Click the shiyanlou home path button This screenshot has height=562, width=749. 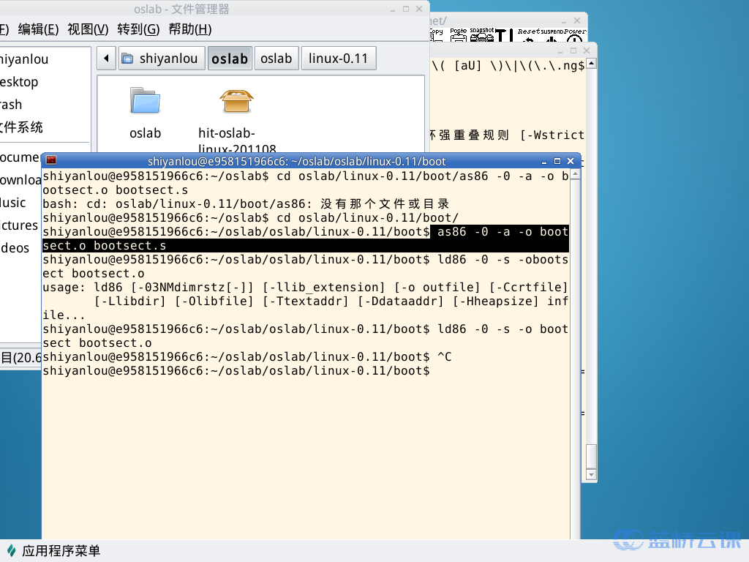point(160,59)
